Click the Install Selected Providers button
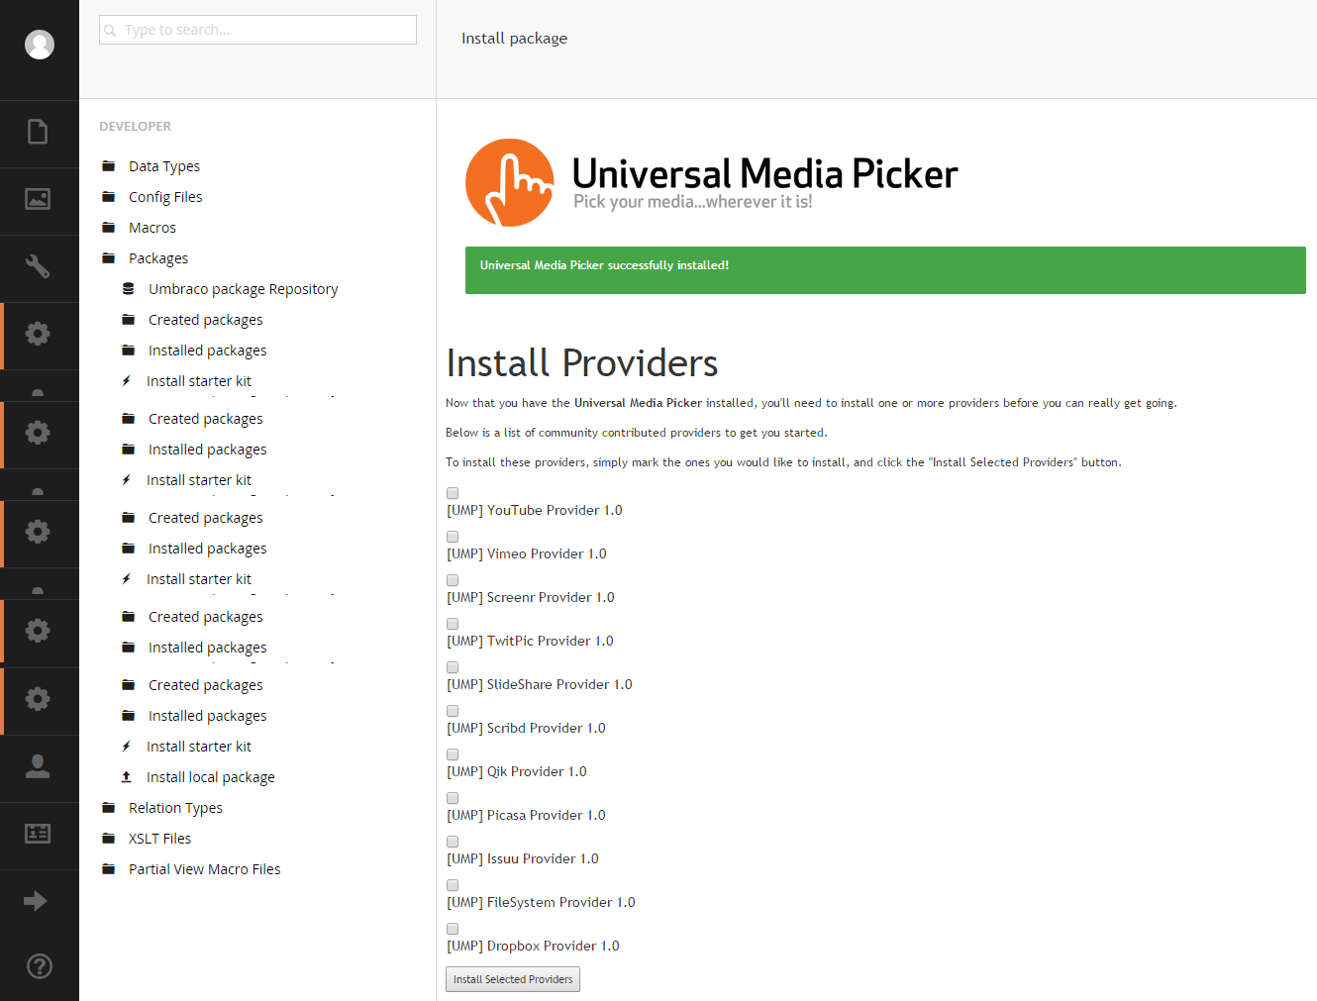This screenshot has width=1317, height=1001. [513, 979]
